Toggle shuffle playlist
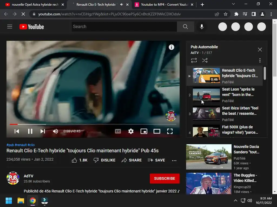This screenshot has width=277, height=207. 205,60
